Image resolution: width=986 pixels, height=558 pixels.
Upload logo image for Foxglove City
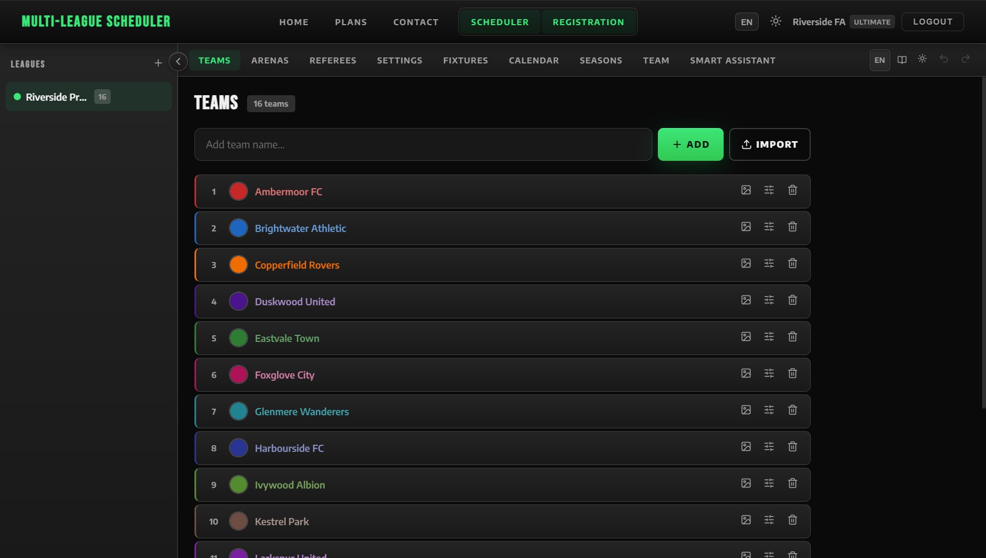pos(746,374)
